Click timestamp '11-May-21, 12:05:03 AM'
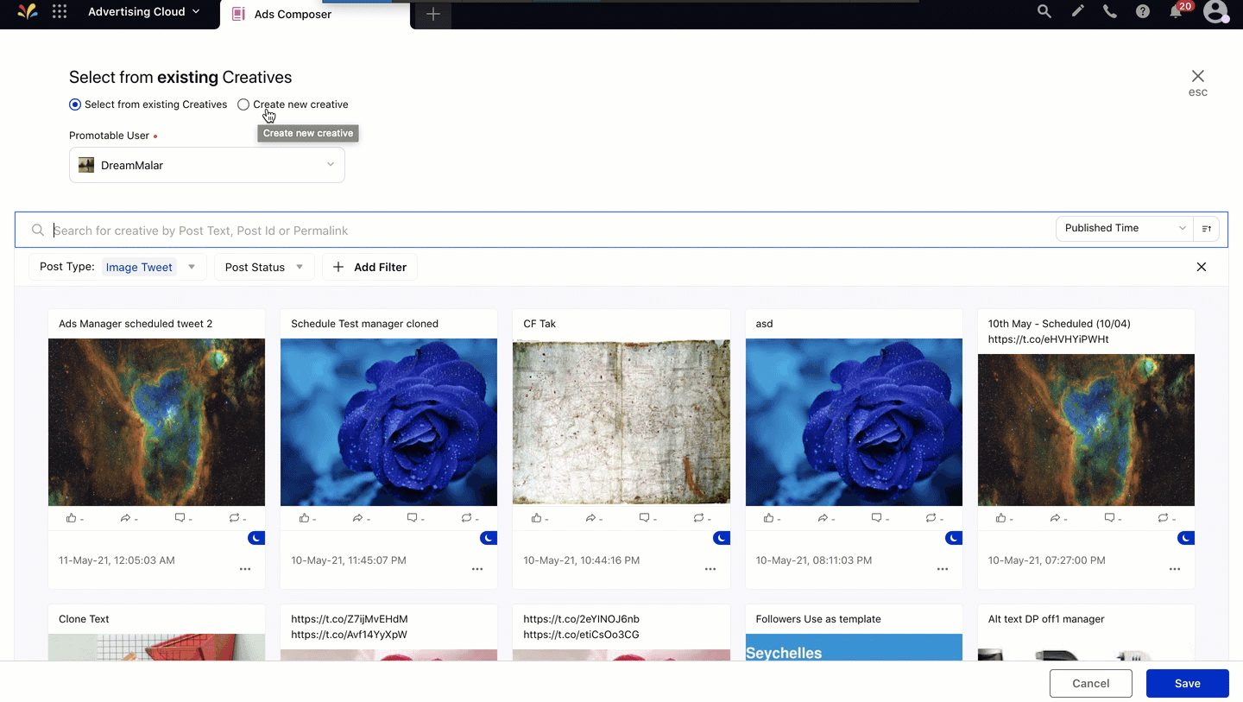Screen dimensions: 1243x702 point(117,560)
